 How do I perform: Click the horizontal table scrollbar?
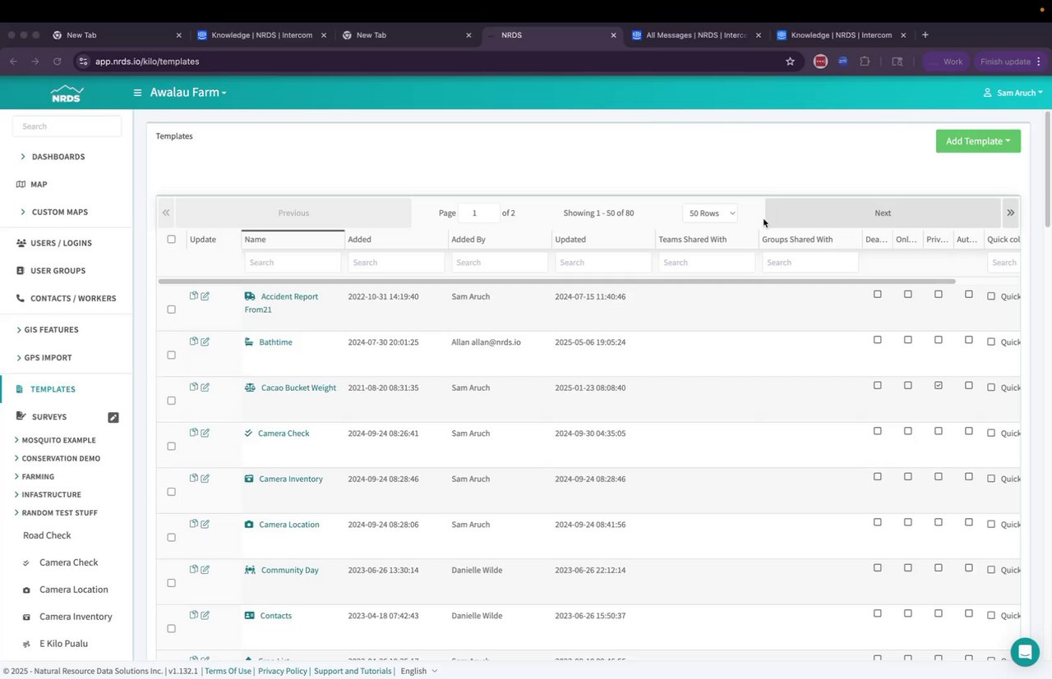tap(556, 282)
